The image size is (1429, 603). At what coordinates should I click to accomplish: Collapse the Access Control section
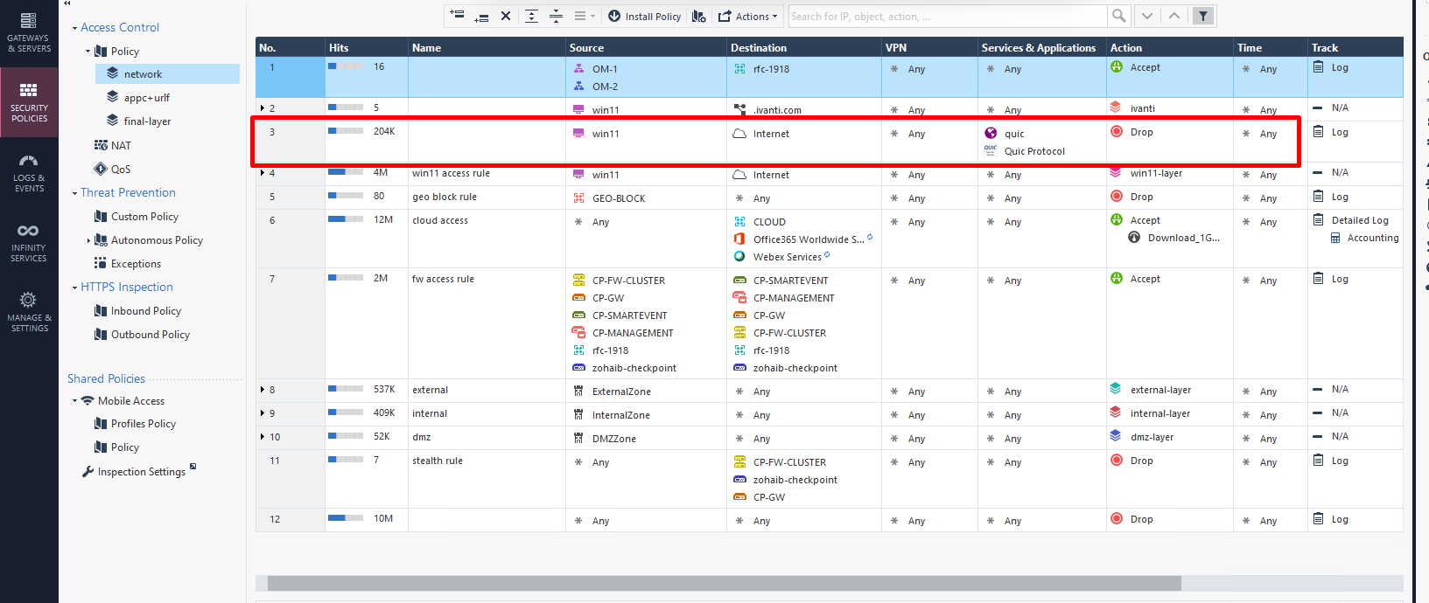click(74, 28)
